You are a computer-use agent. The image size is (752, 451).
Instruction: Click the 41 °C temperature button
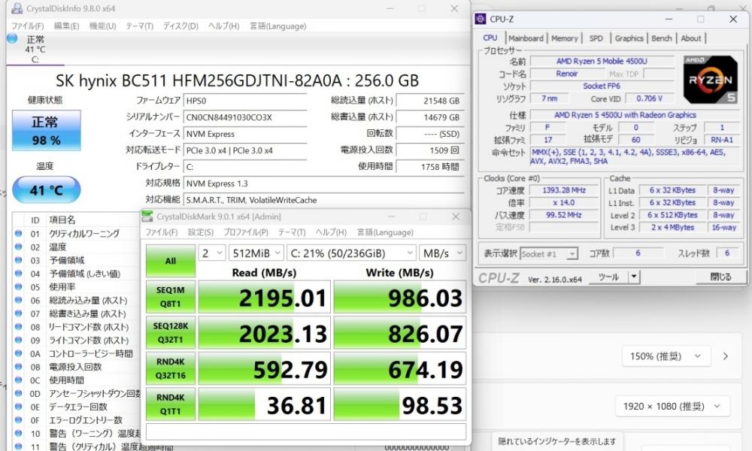46,189
